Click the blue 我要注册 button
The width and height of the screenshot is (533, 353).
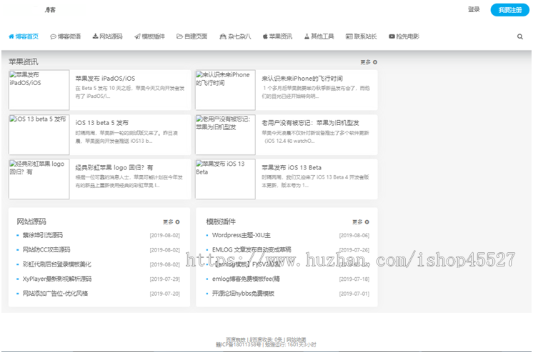pos(510,10)
